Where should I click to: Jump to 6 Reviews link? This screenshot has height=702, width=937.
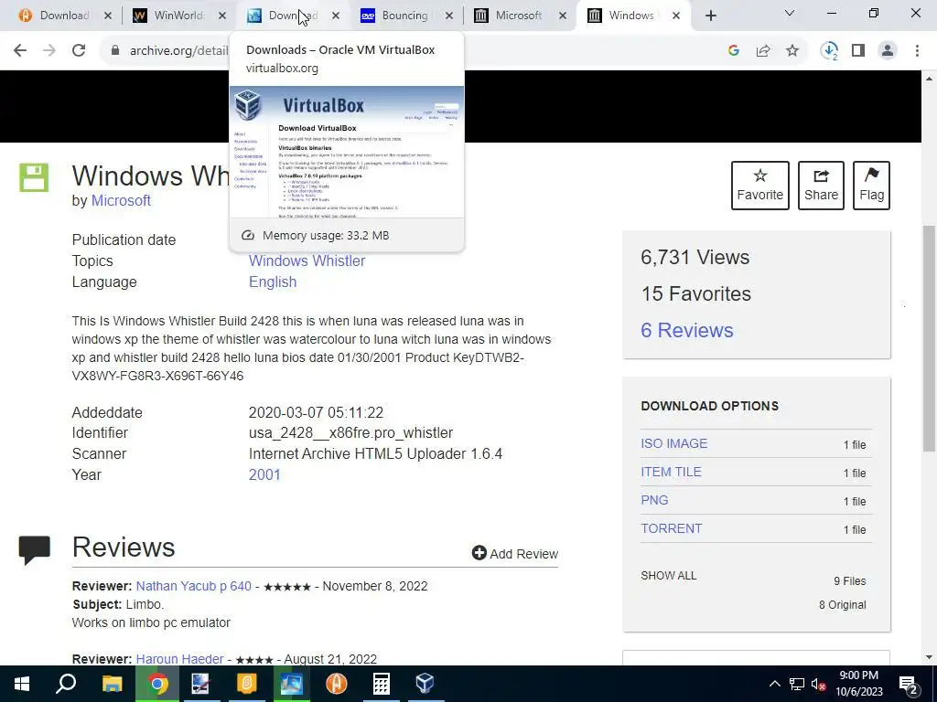click(686, 330)
